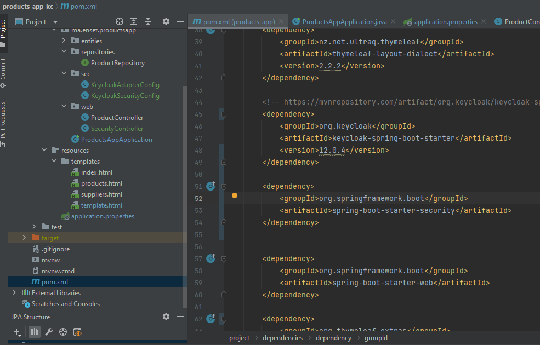This screenshot has height=345, width=540.
Task: Select KeycloakSecurityConfig class in tree
Action: [x=125, y=96]
